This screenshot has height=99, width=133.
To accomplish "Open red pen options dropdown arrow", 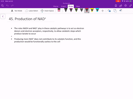I will (88, 12).
